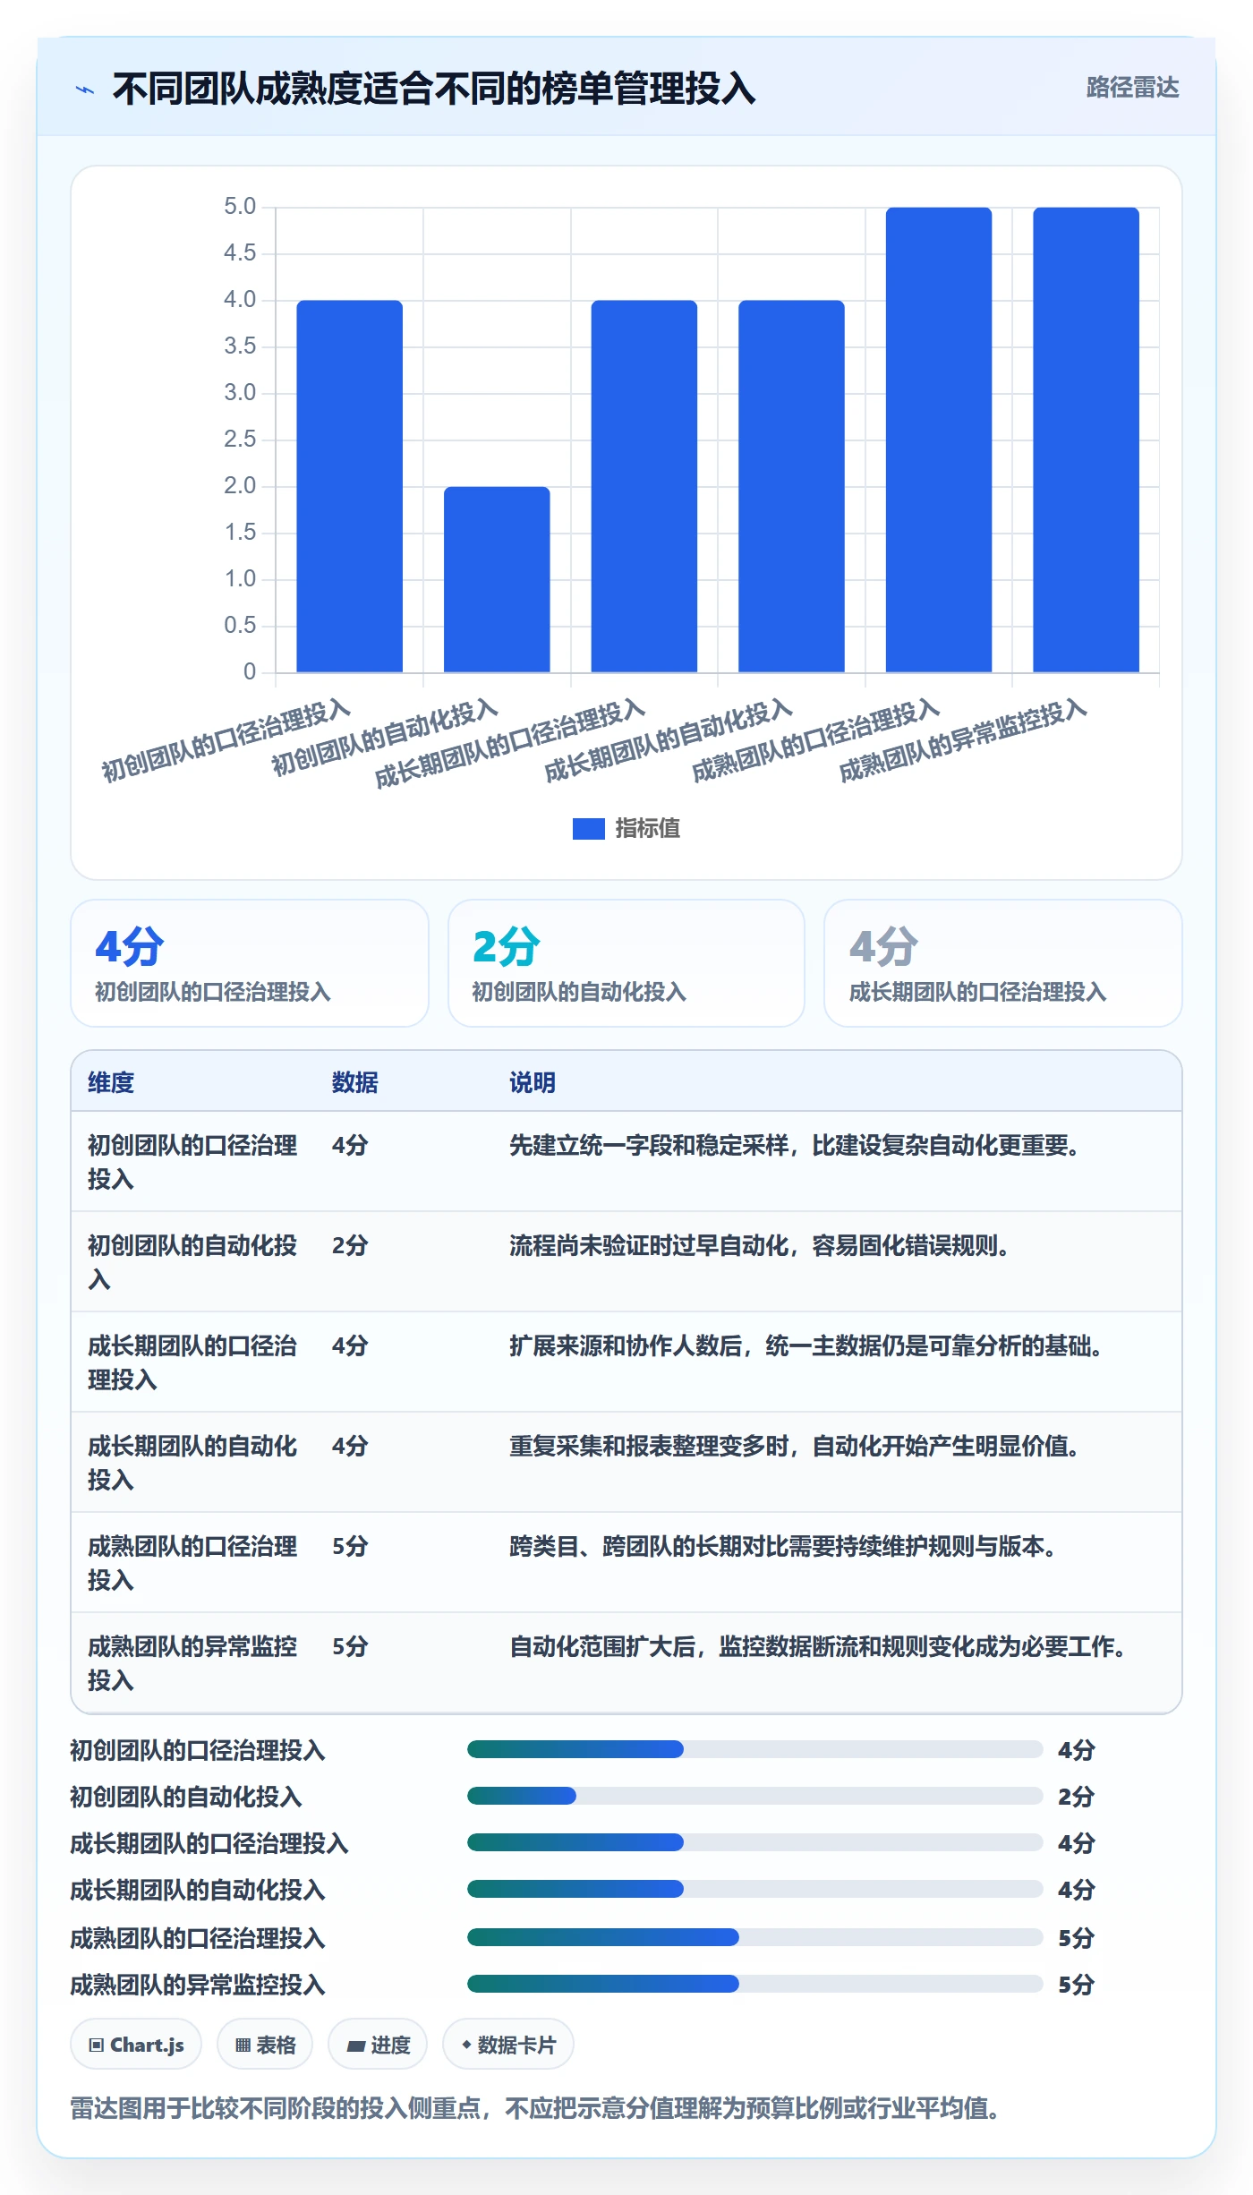Screen dimensions: 1253x2195
Task: Click the 2.5 y-axis tick label
Action: [x=240, y=440]
